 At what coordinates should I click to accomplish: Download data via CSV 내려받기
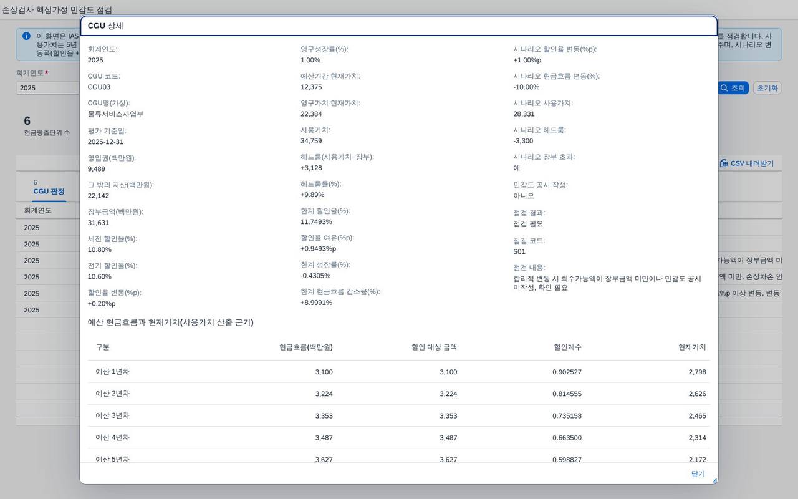pos(746,163)
